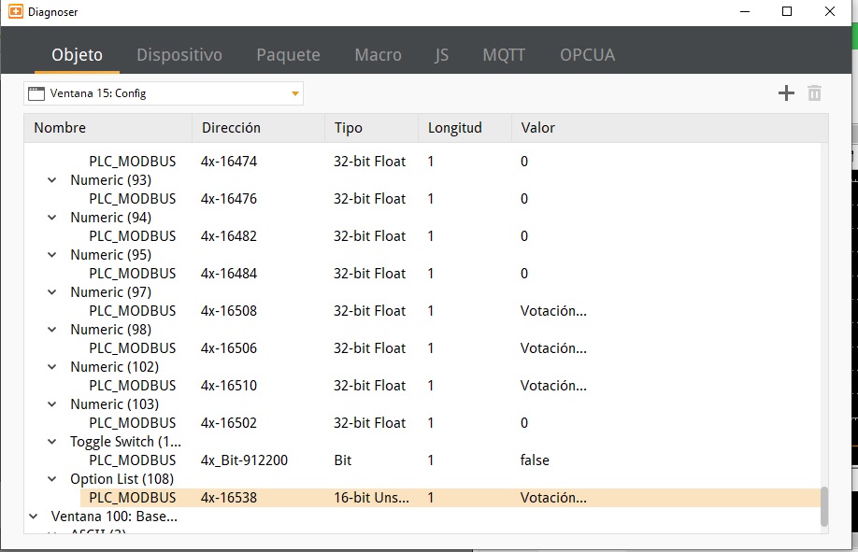Click the Votación... value for 4x-16508
The height and width of the screenshot is (552, 858).
[553, 311]
